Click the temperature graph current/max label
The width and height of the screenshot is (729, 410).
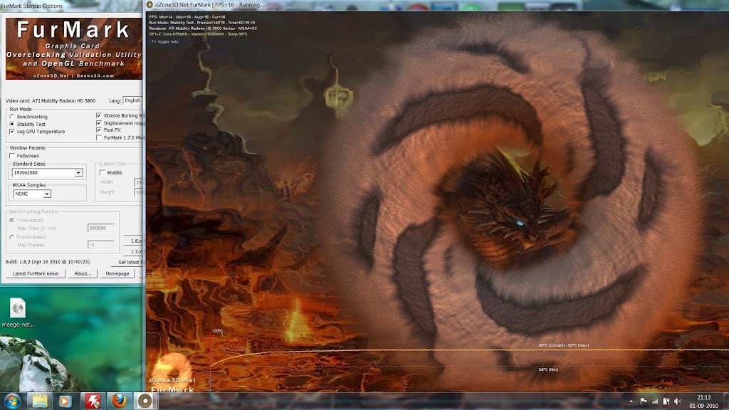564,345
